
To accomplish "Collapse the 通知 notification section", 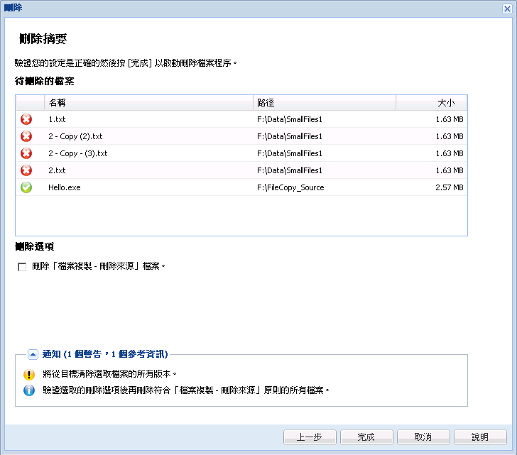I will click(33, 354).
